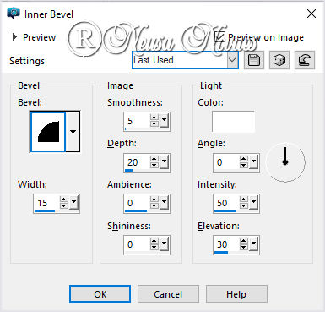The image size is (325, 312).
Task: Increase Intensity with the up arrow
Action: pyautogui.click(x=244, y=200)
